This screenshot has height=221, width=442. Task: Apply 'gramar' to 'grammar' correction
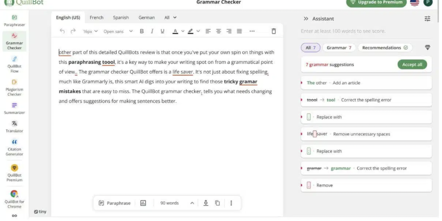coord(366,168)
